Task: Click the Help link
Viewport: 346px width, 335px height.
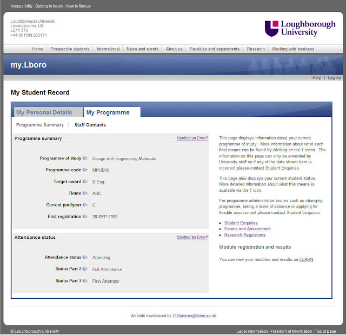Action: [317, 78]
